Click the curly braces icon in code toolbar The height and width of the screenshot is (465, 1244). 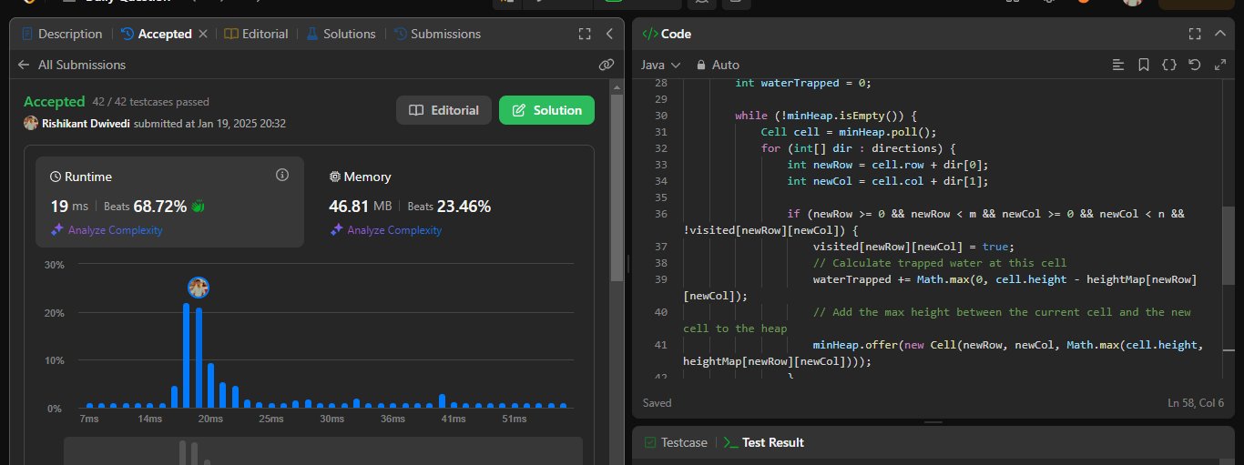[1169, 65]
